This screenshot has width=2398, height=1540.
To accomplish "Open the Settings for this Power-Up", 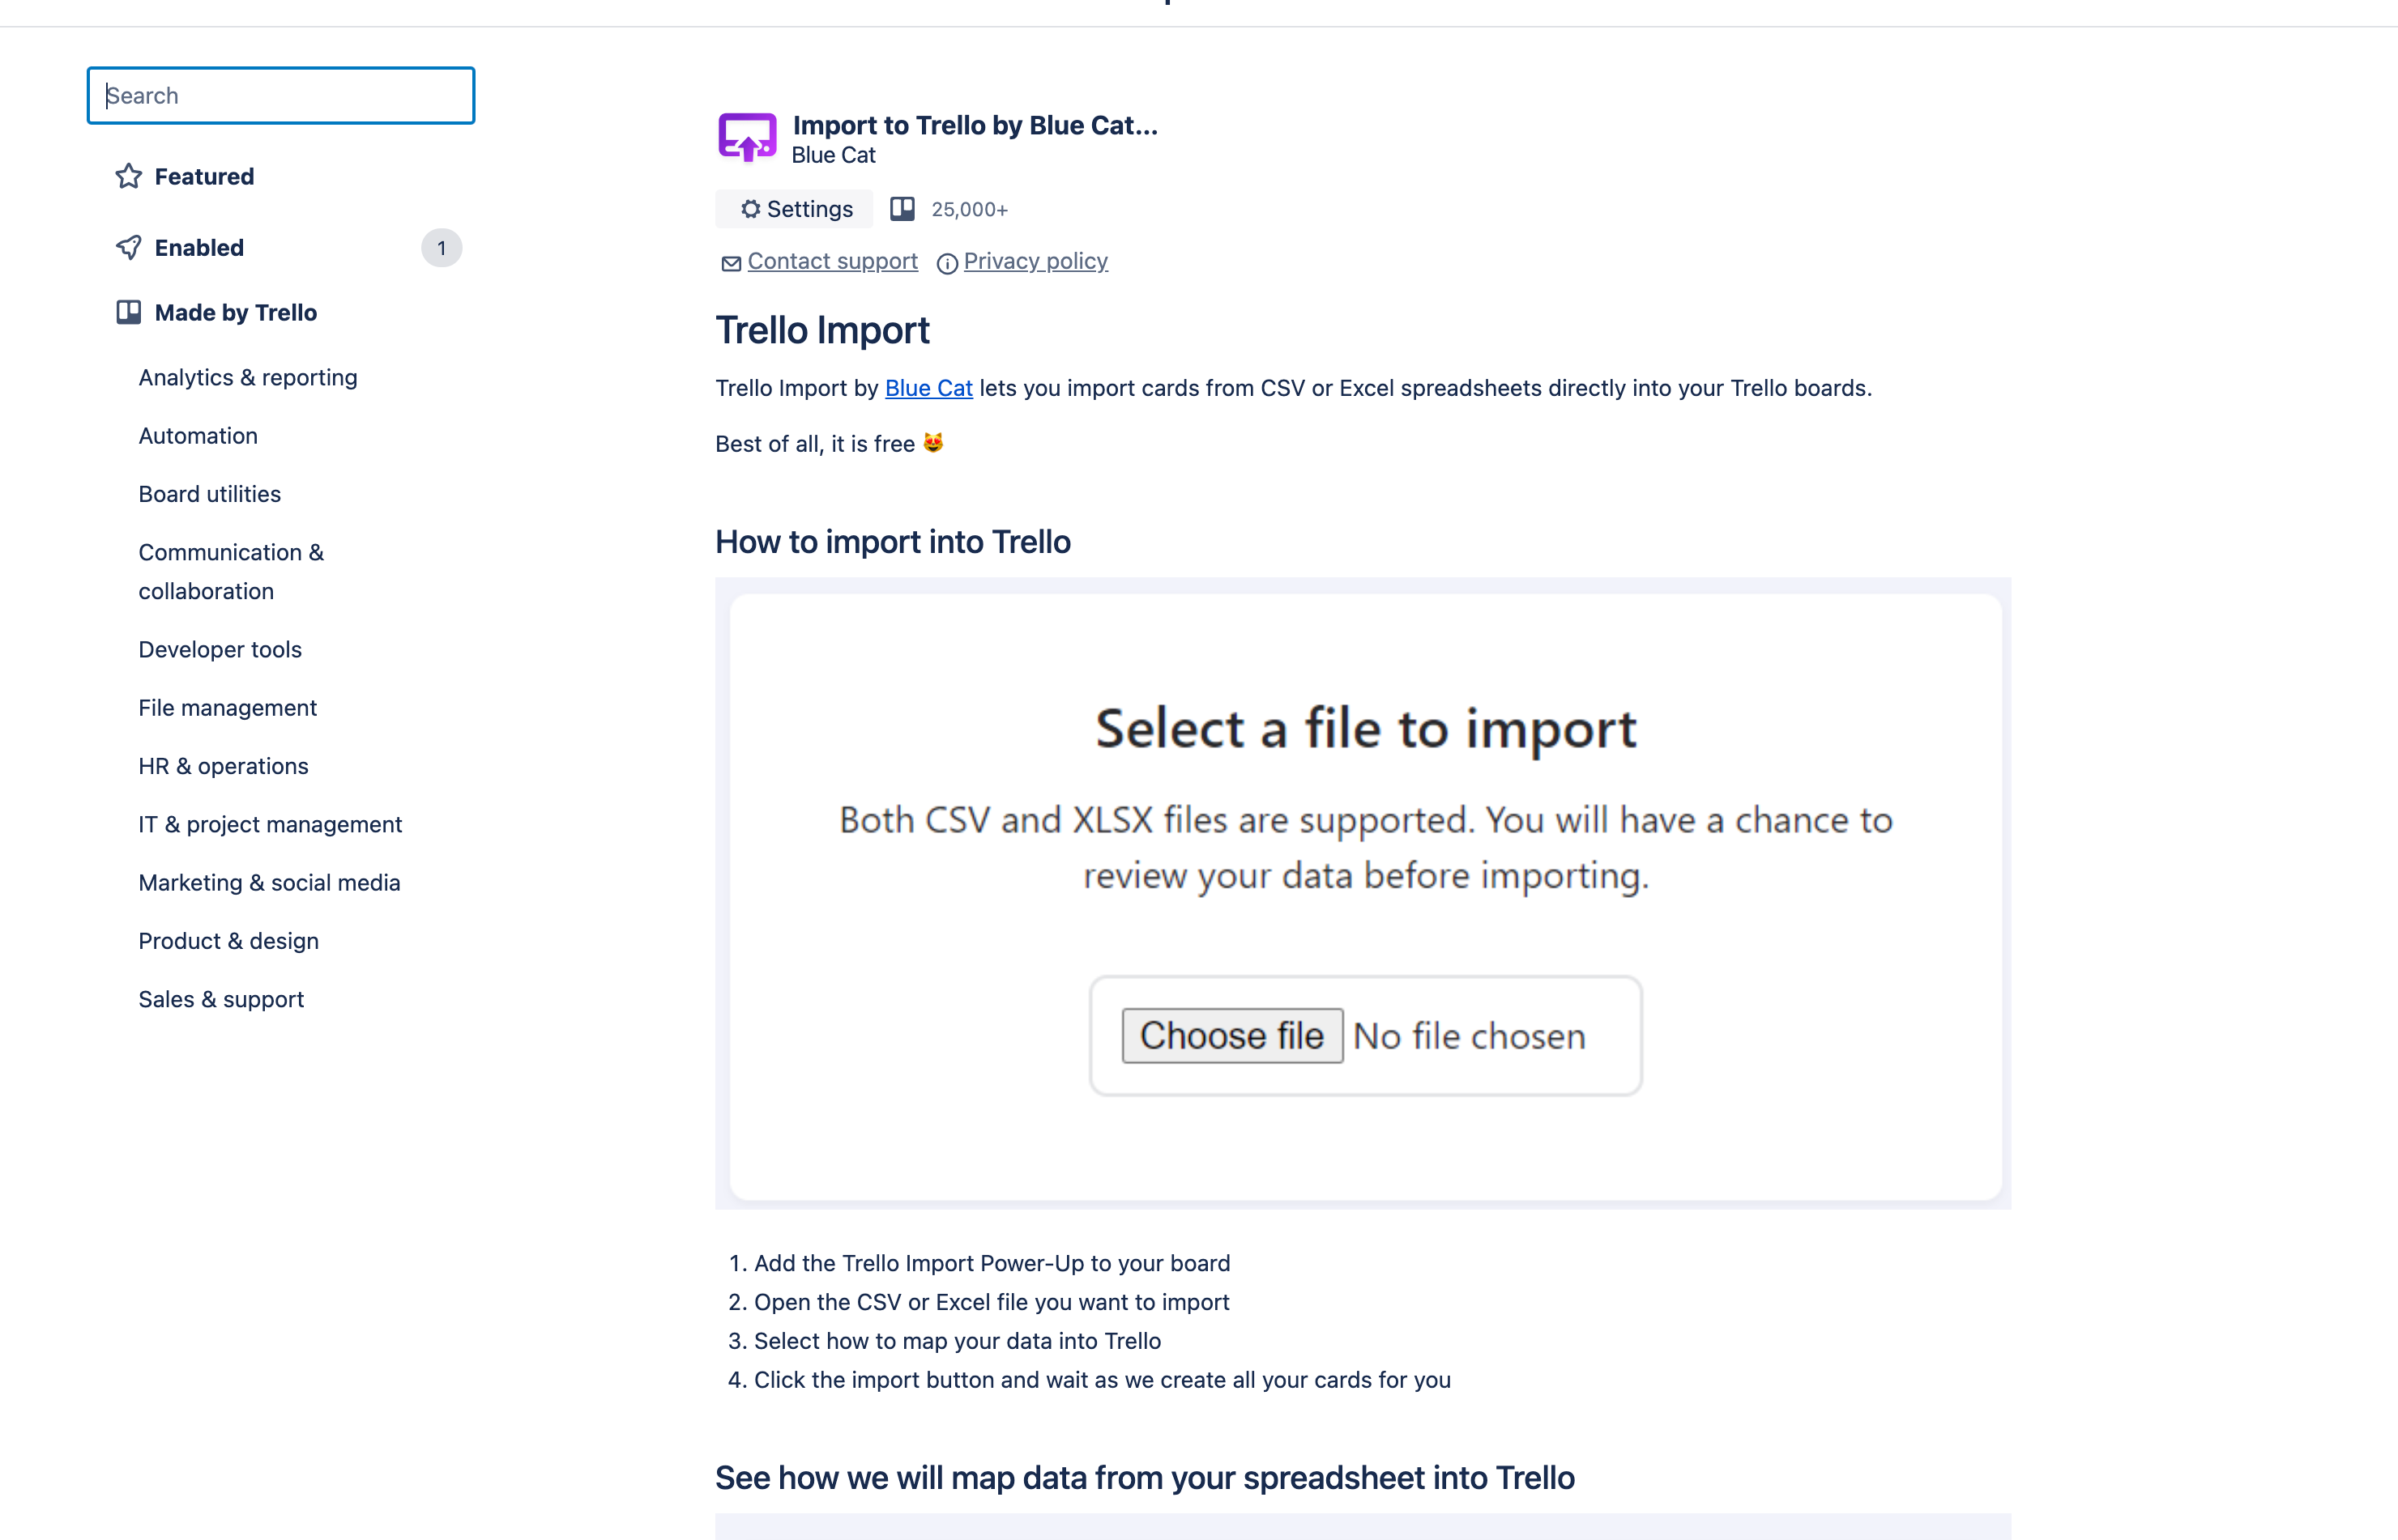I will (794, 209).
